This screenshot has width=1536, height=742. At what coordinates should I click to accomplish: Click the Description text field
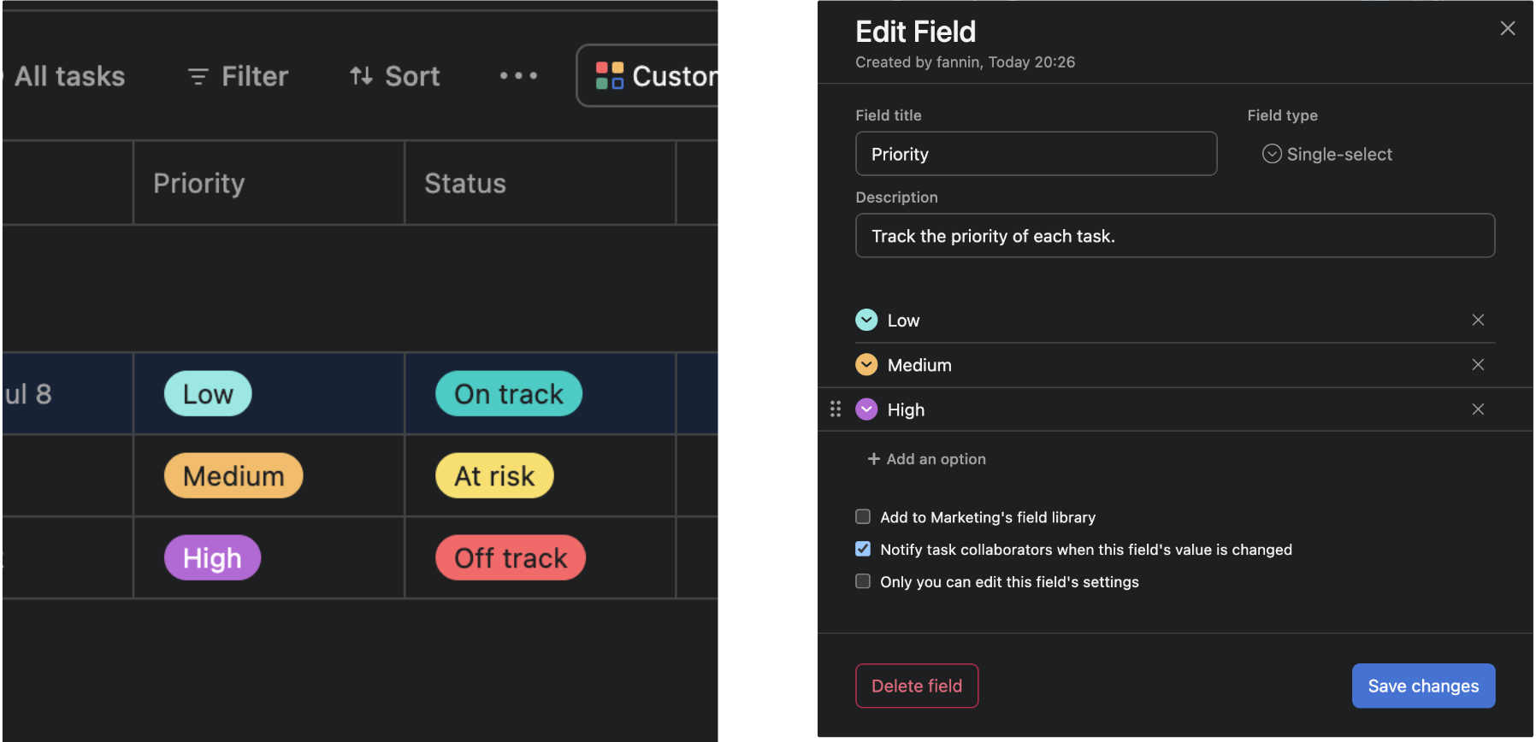(1175, 235)
